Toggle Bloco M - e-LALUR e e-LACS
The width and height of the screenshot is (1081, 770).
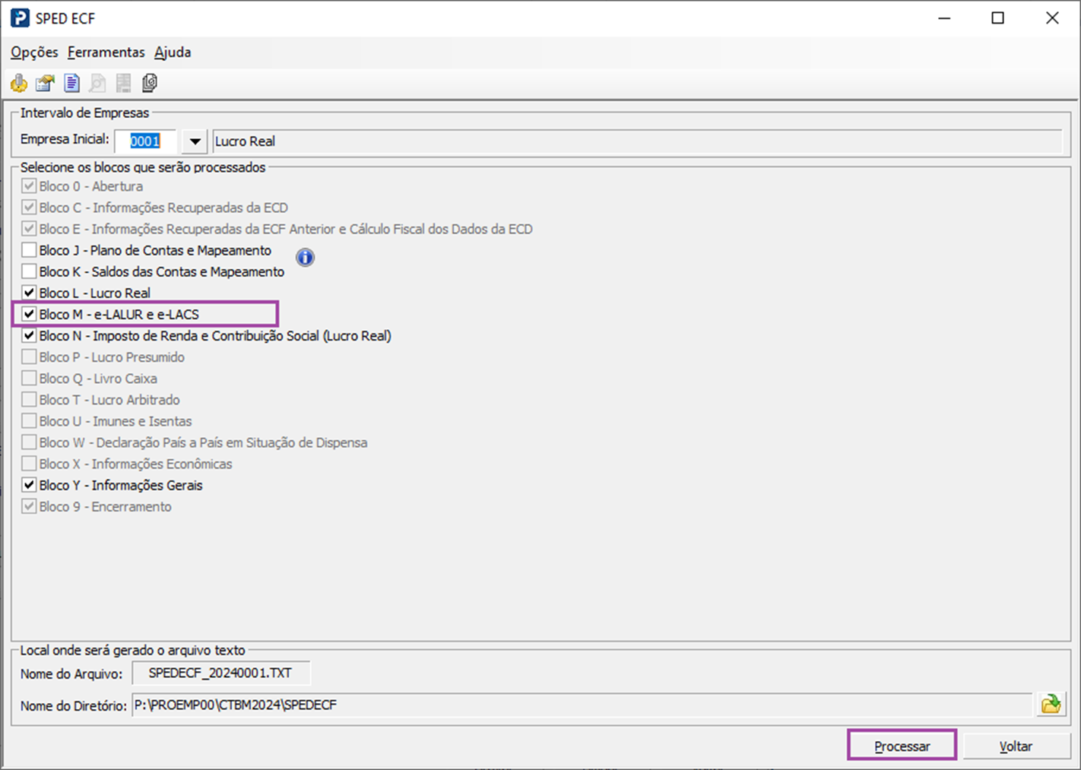click(29, 314)
